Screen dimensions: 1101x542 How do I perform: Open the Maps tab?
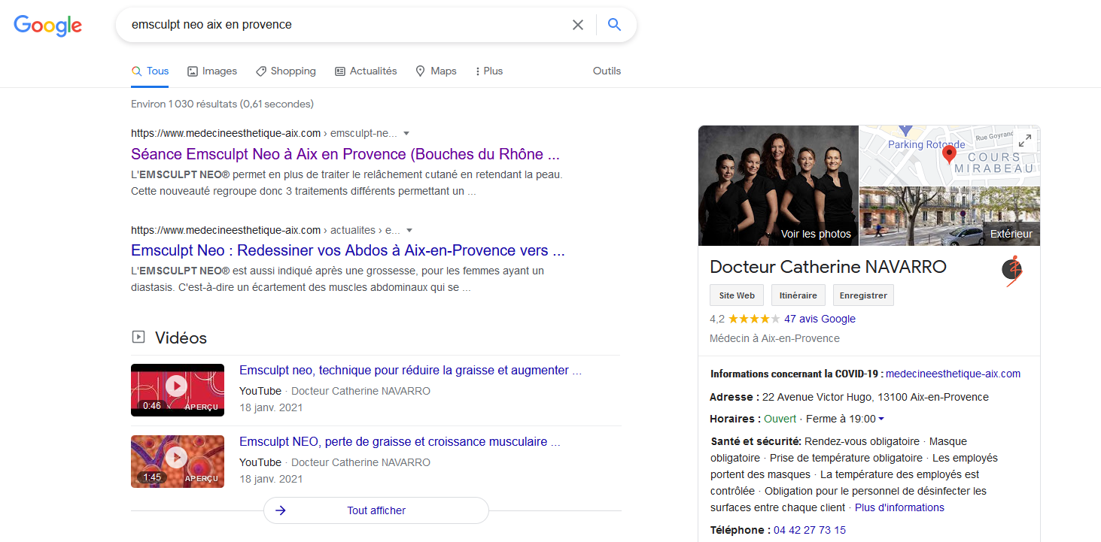[x=436, y=71]
